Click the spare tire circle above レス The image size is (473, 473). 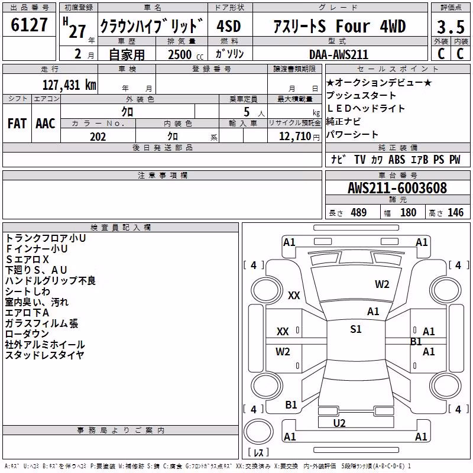coord(258,432)
